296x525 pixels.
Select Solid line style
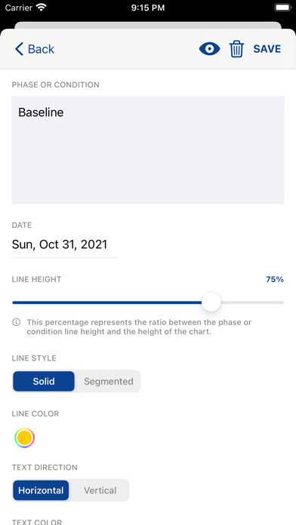coord(44,382)
